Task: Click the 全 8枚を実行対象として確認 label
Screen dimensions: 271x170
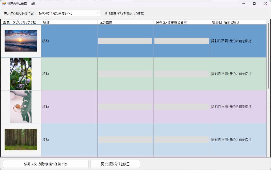Action: [124, 13]
